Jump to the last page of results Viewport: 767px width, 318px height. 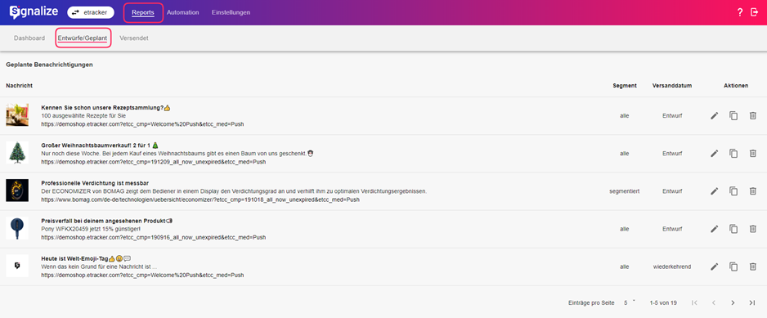point(752,302)
